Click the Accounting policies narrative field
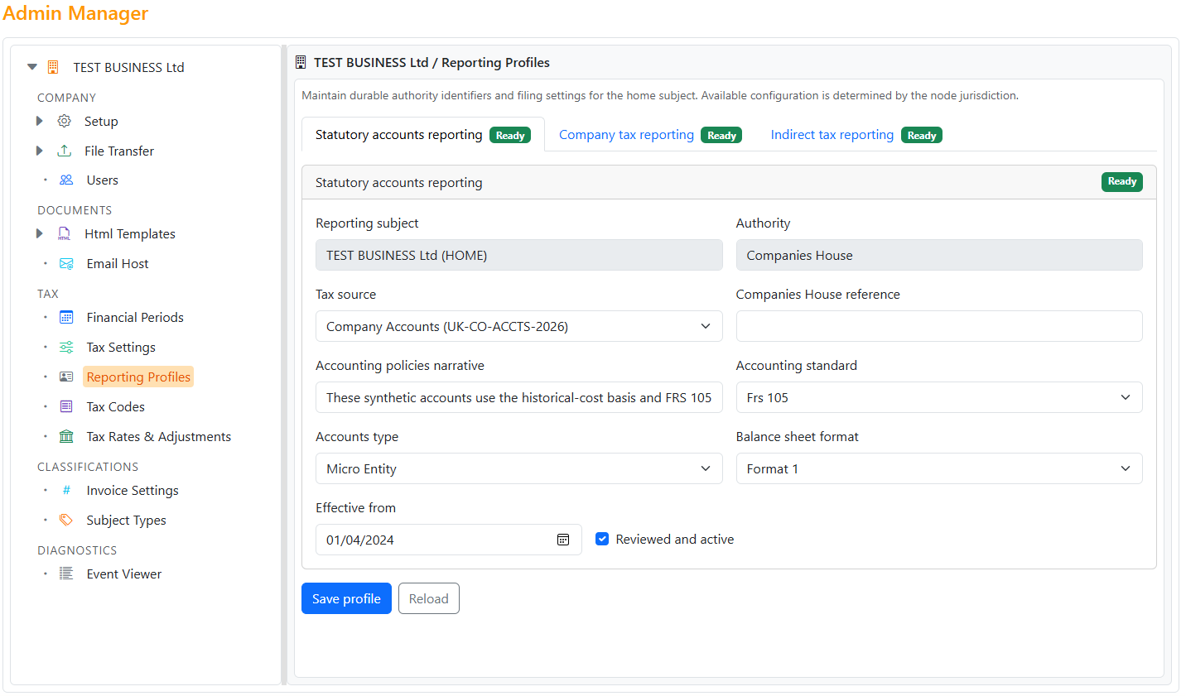 click(x=518, y=397)
